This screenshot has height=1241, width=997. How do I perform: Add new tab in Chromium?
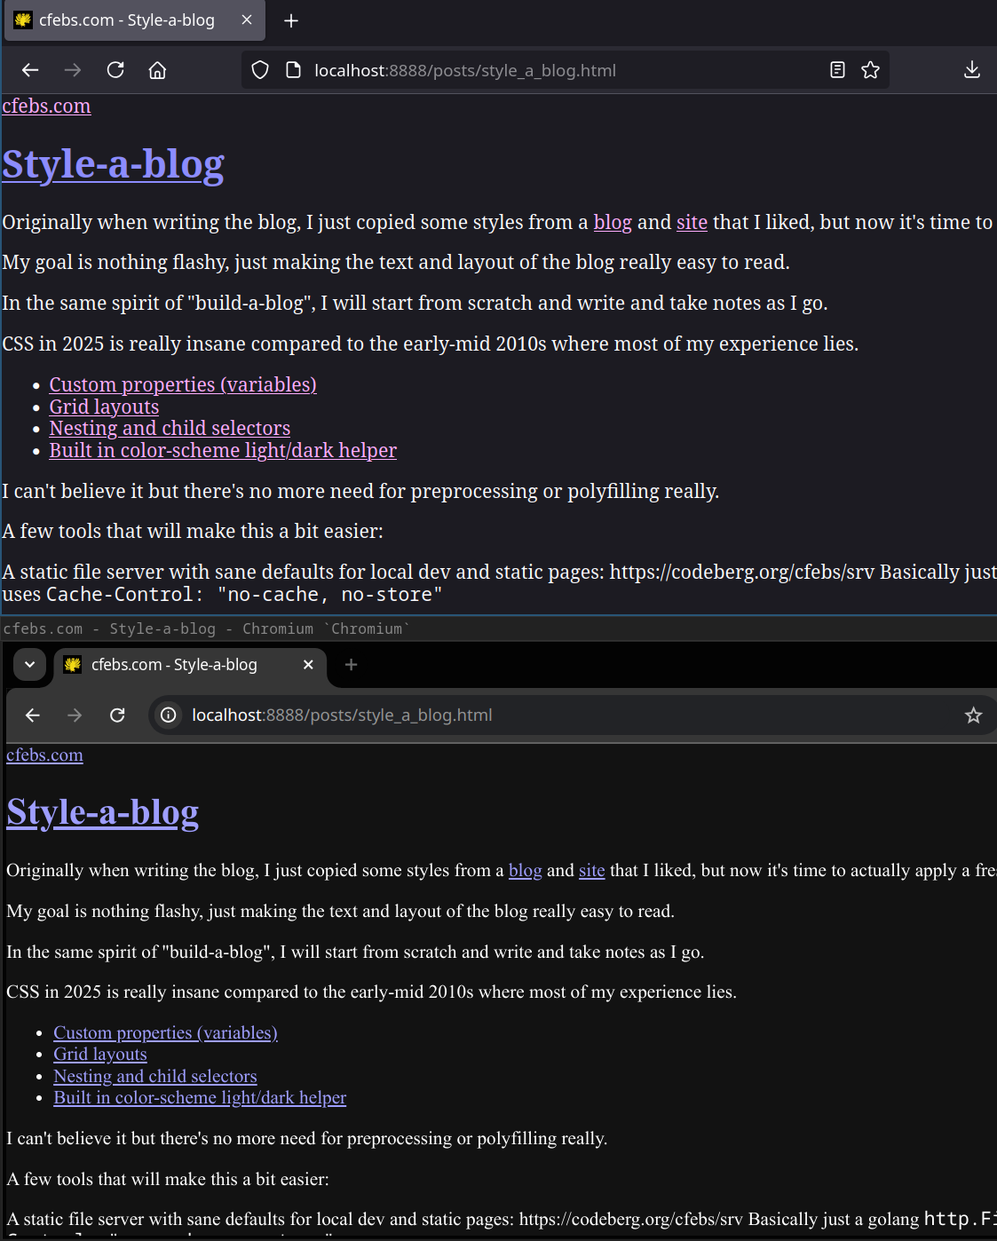coord(351,665)
